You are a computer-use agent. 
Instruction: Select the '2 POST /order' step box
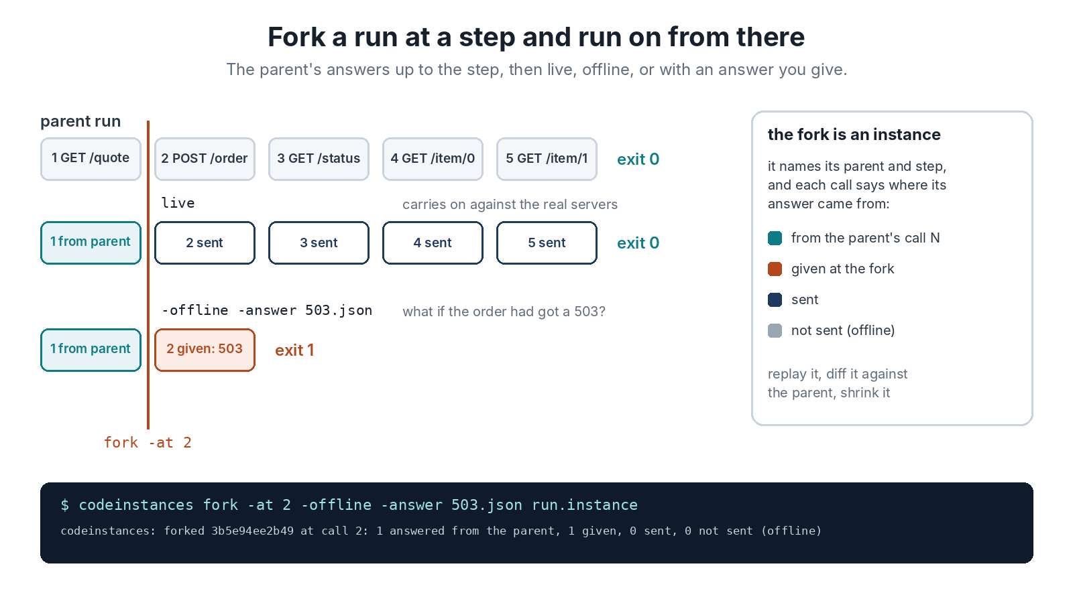(x=205, y=159)
